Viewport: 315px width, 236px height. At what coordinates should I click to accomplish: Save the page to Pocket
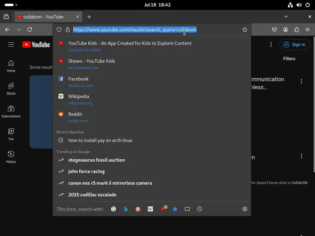[274, 29]
